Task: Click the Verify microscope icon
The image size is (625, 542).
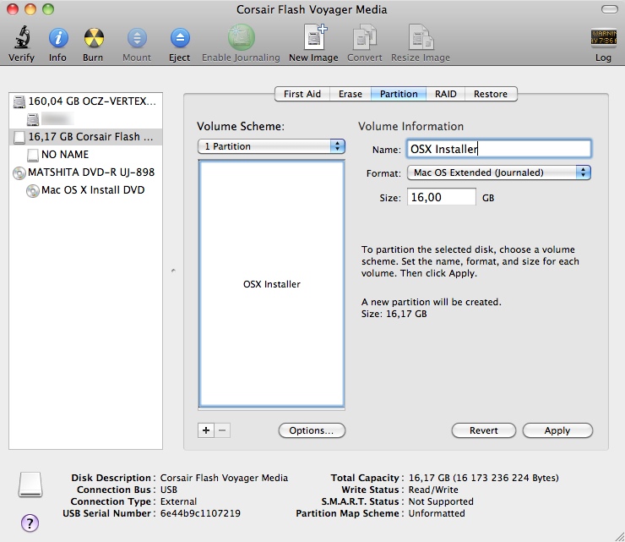Action: tap(22, 37)
